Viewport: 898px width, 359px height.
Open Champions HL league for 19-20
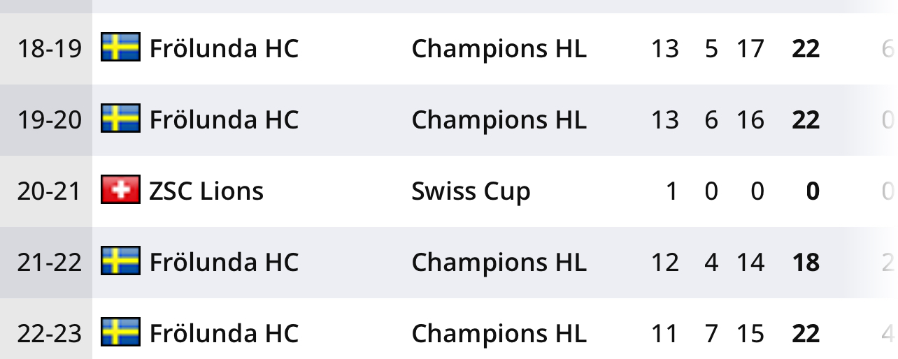click(x=499, y=120)
